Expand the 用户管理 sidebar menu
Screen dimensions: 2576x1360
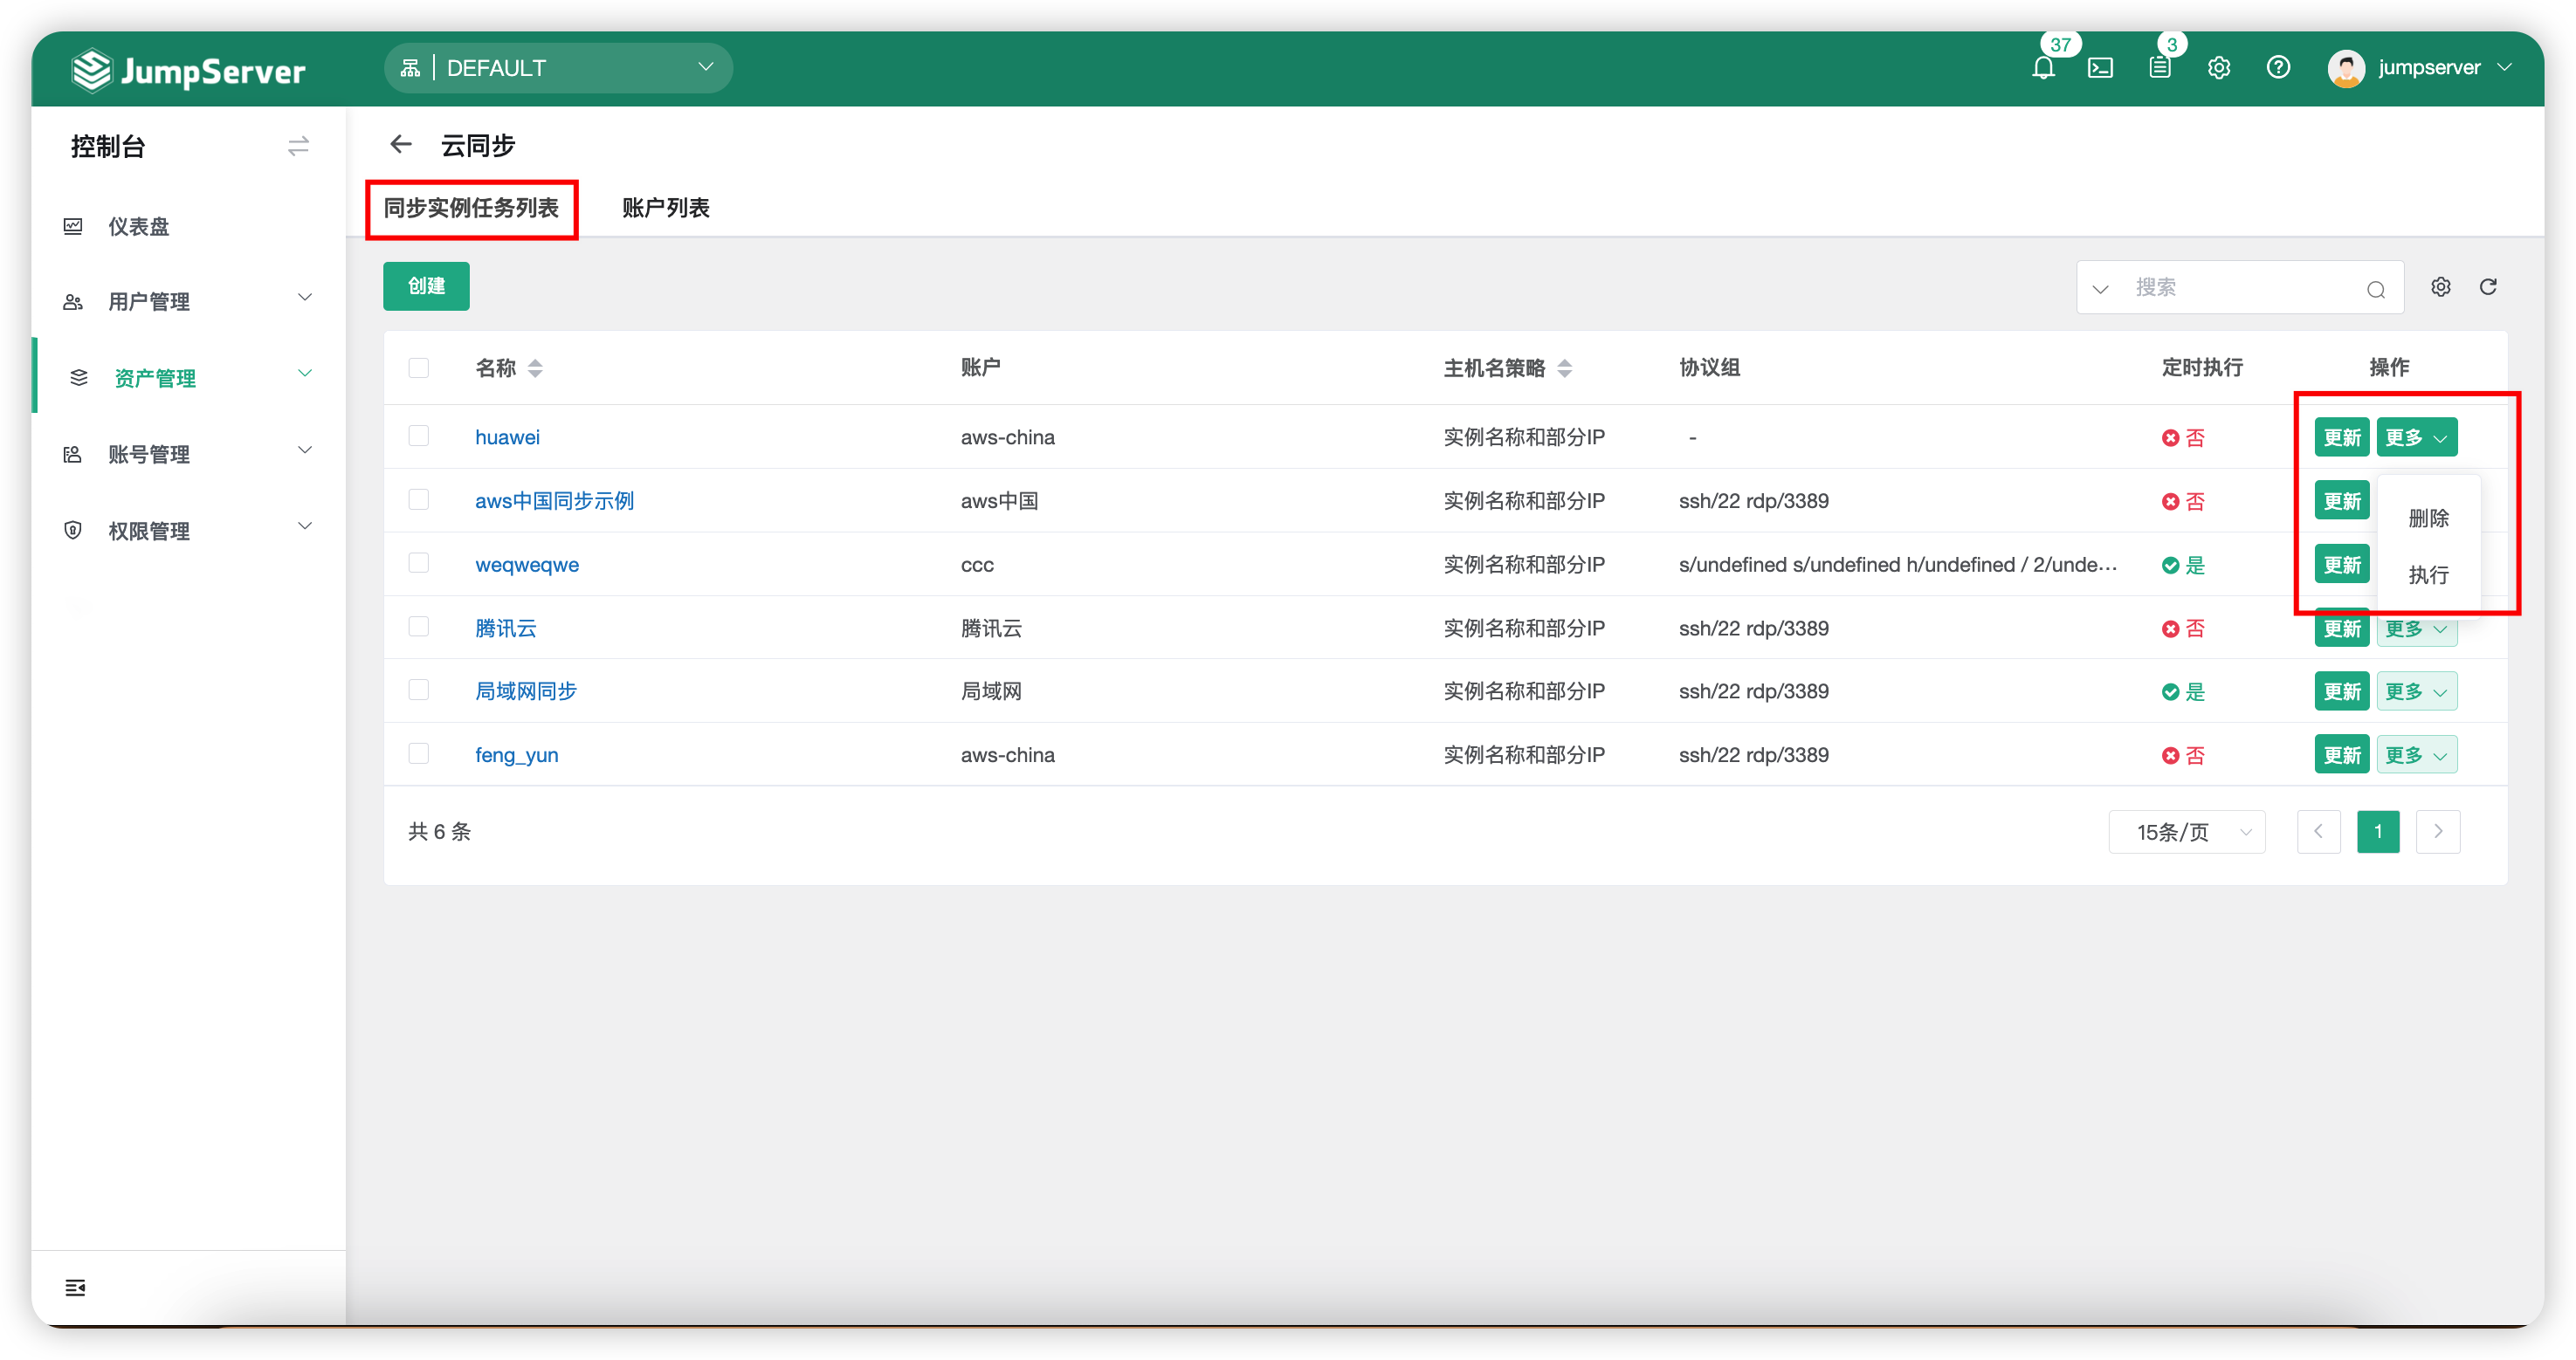(x=188, y=301)
